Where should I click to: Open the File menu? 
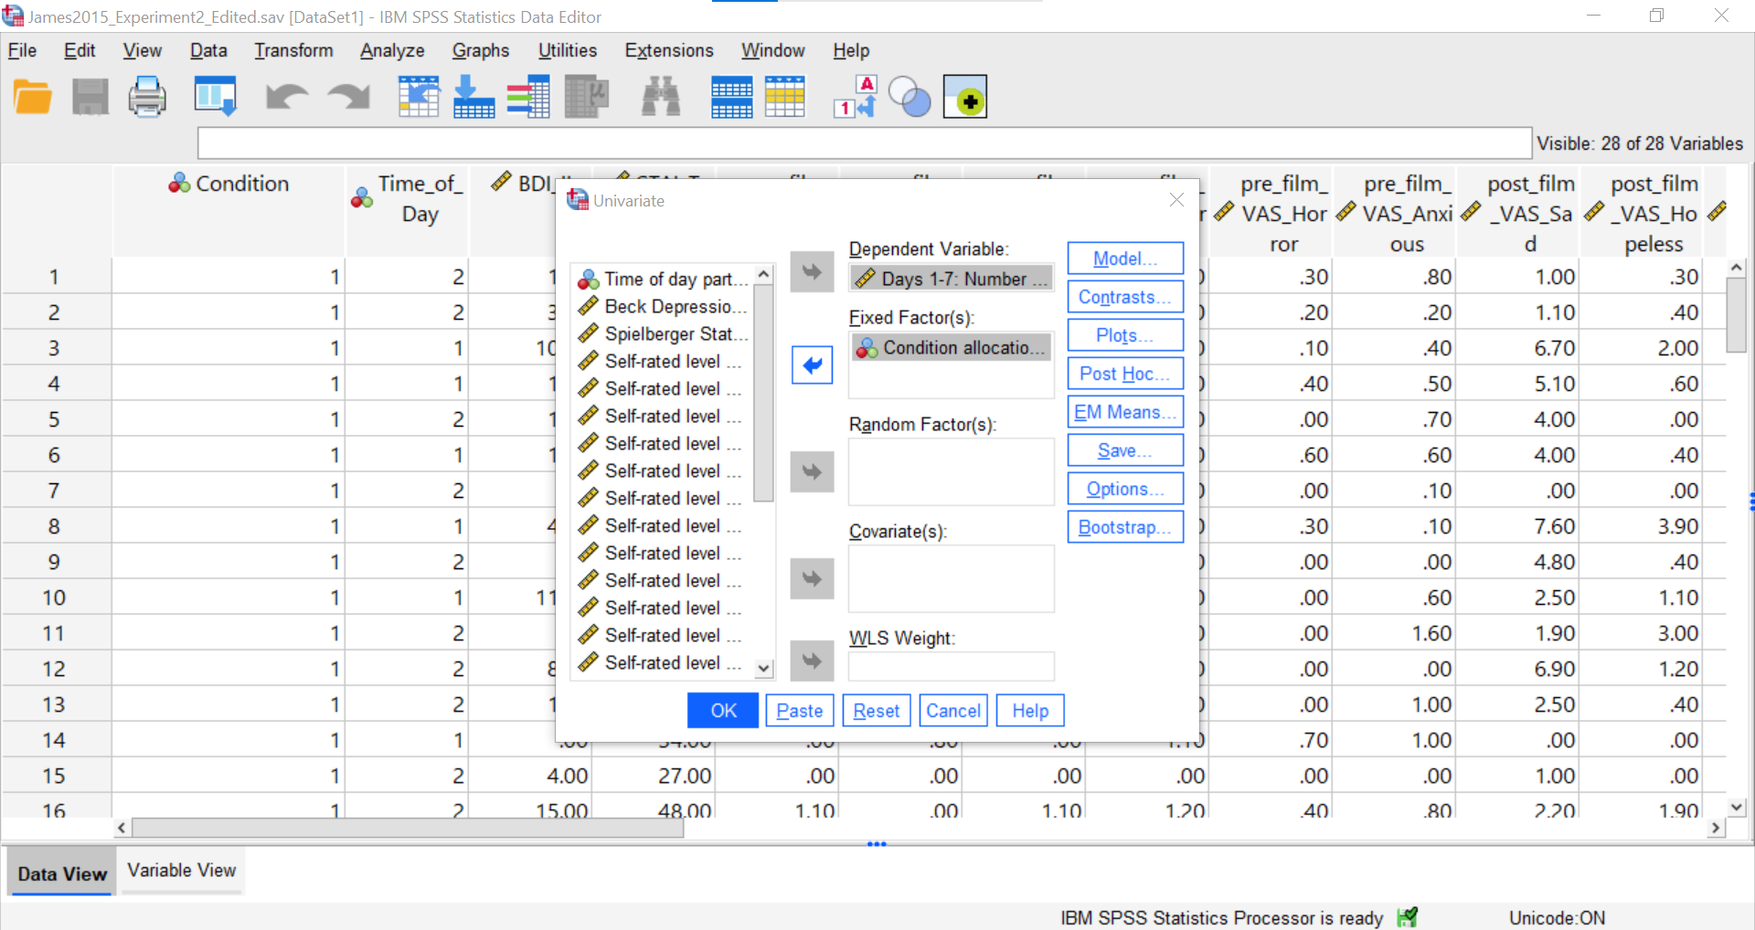click(22, 50)
